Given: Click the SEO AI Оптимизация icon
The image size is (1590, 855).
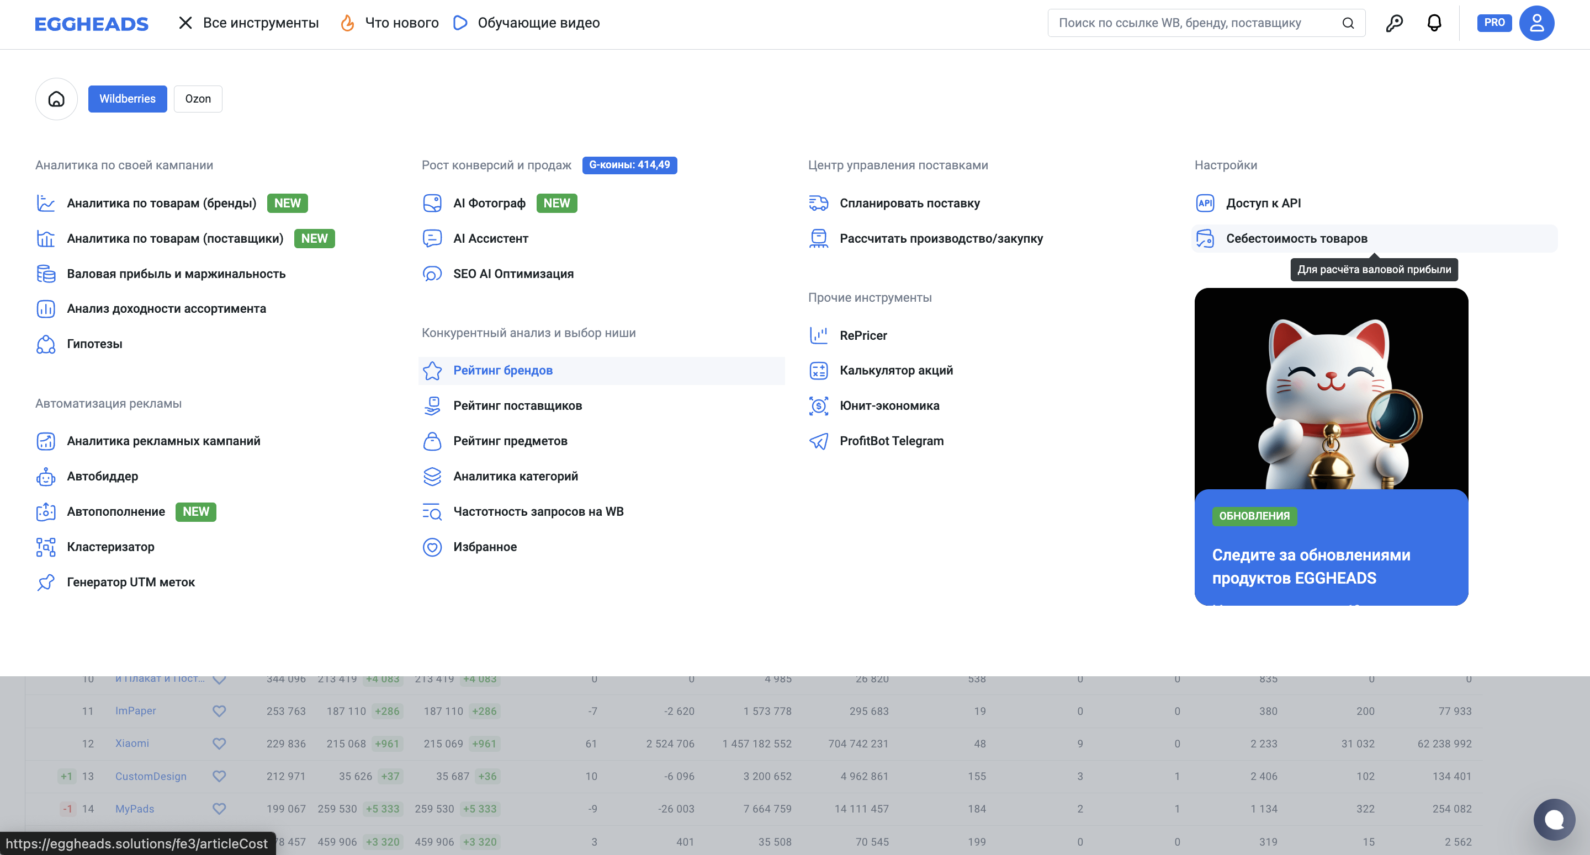Looking at the screenshot, I should 432,274.
